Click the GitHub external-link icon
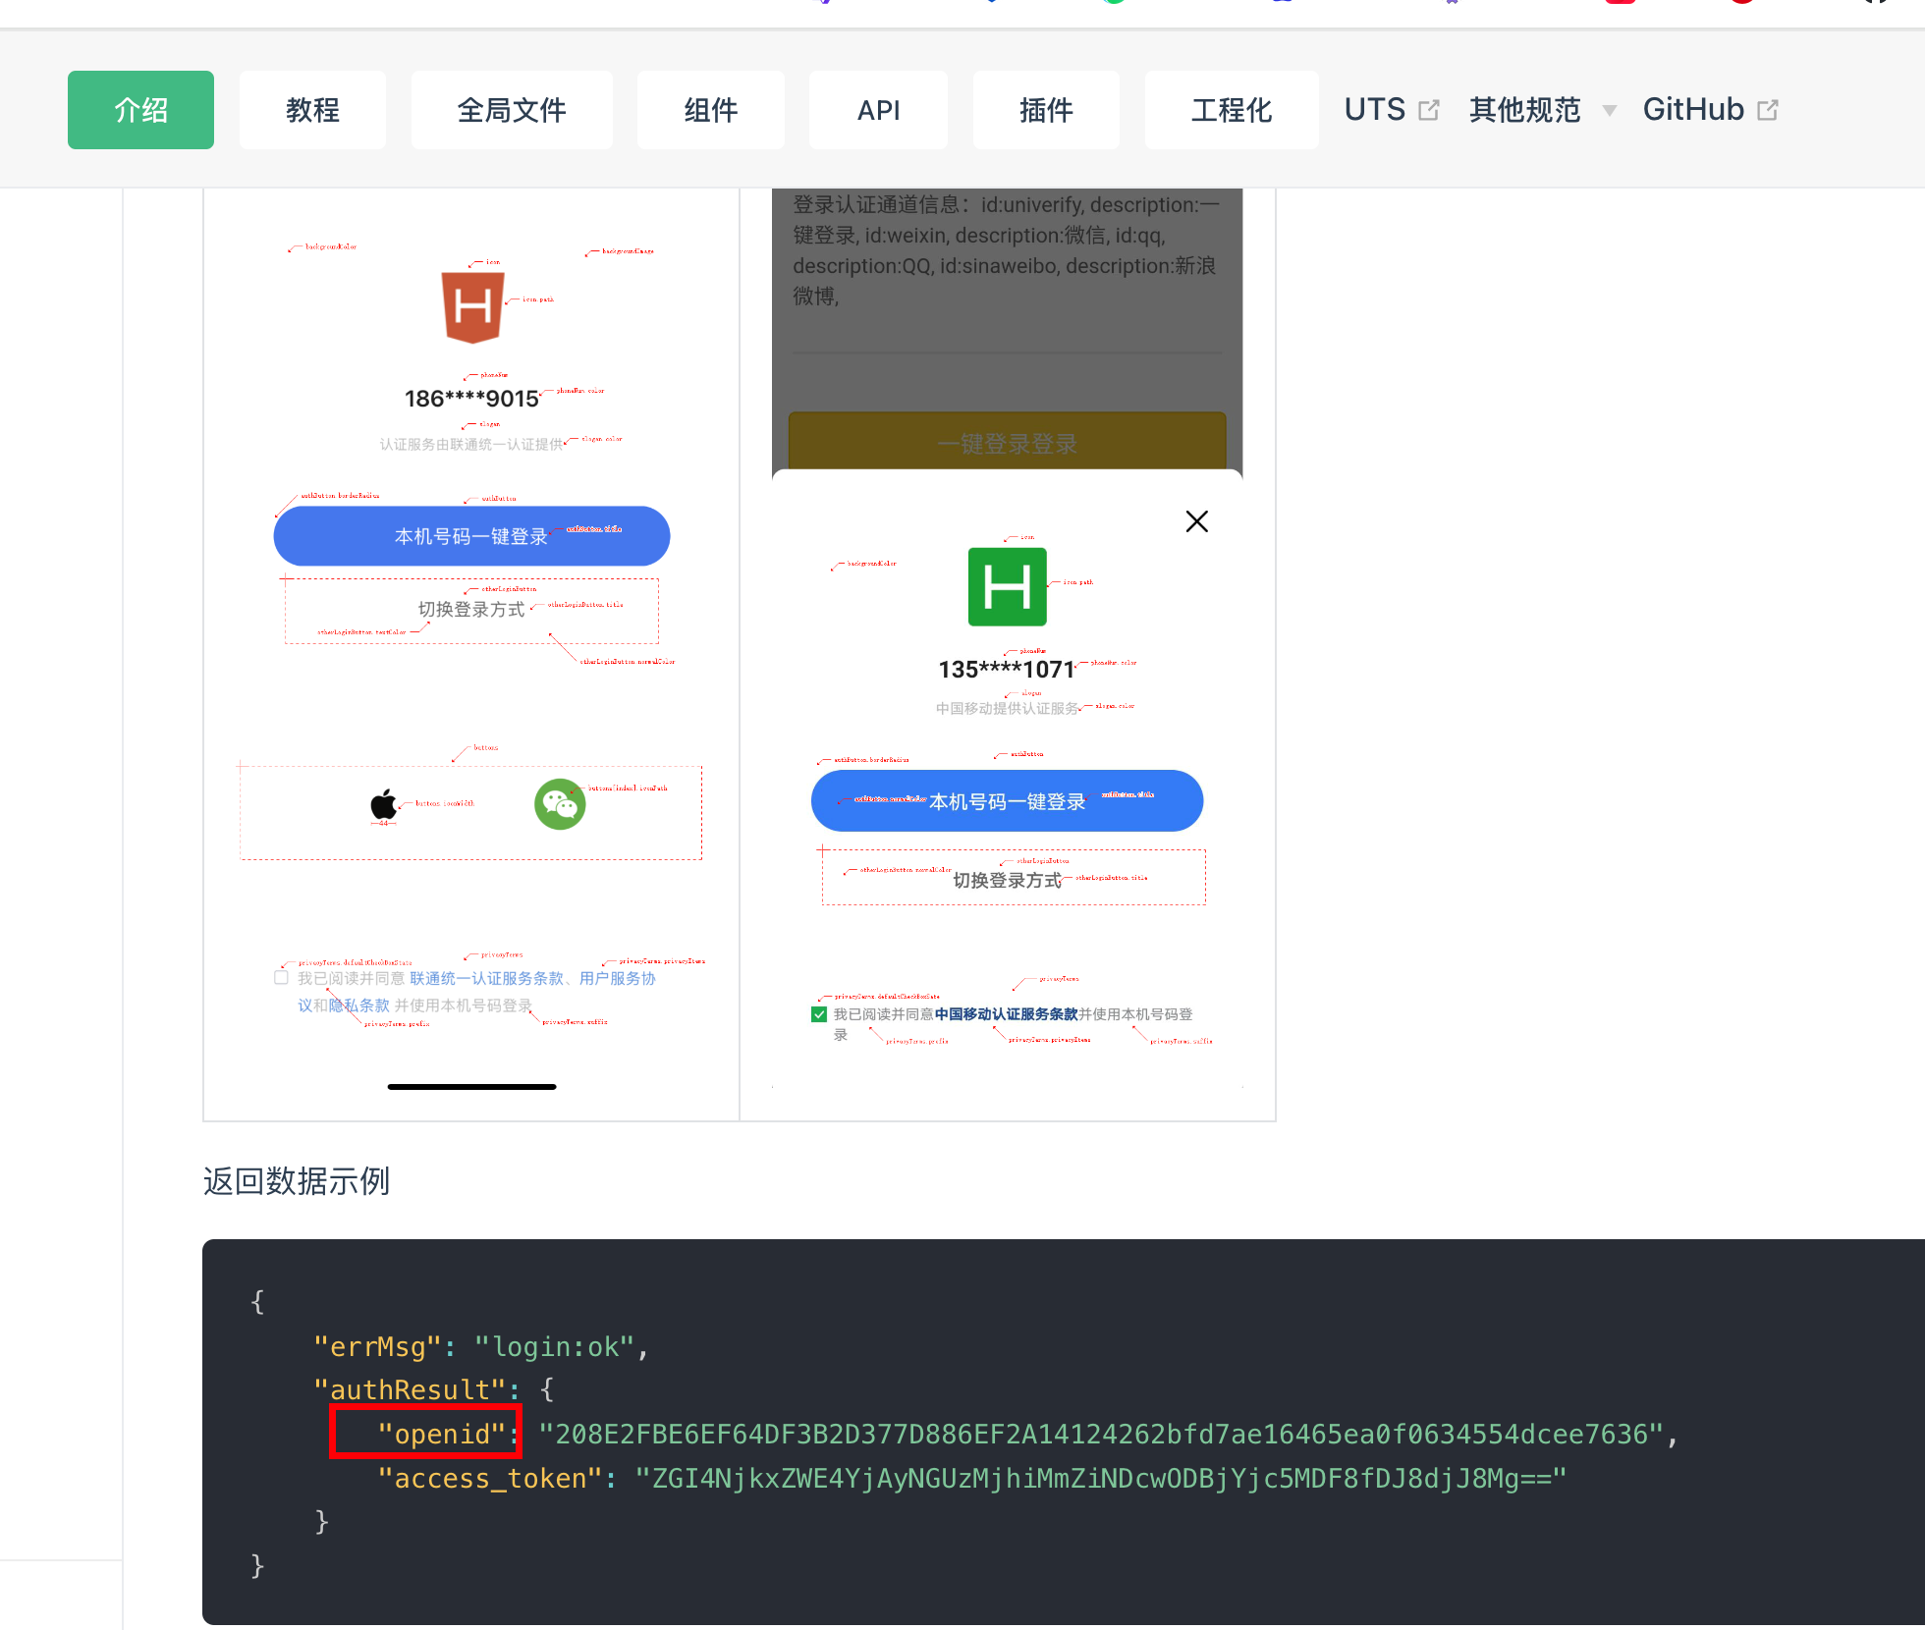This screenshot has height=1630, width=1925. (x=1768, y=110)
